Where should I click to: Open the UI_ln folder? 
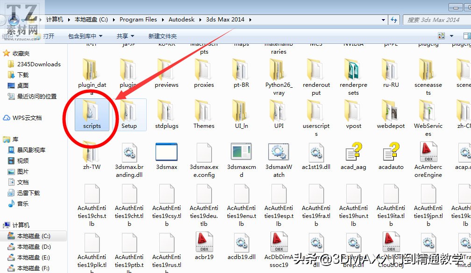[241, 115]
